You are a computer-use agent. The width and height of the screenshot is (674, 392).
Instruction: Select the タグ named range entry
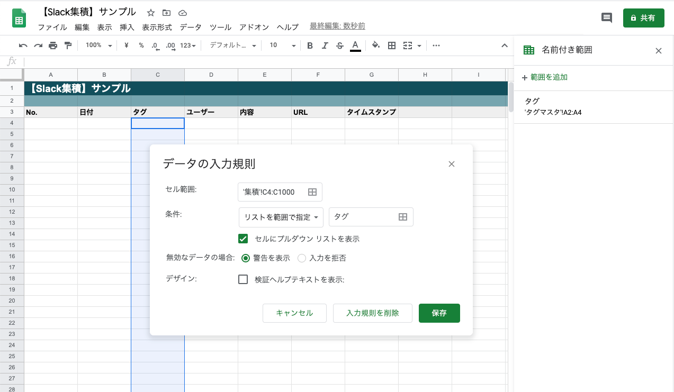coord(594,106)
